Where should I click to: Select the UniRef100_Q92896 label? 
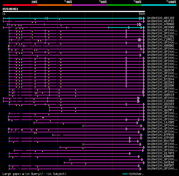click(161, 85)
